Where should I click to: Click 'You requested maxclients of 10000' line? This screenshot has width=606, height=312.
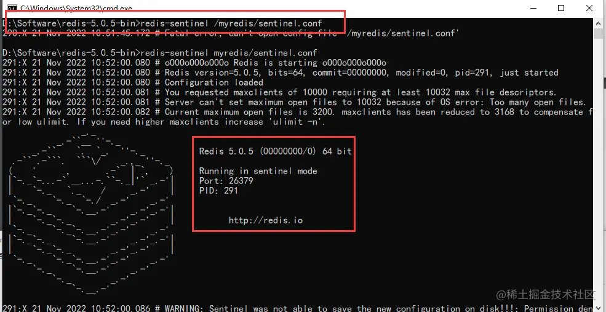[x=279, y=92]
